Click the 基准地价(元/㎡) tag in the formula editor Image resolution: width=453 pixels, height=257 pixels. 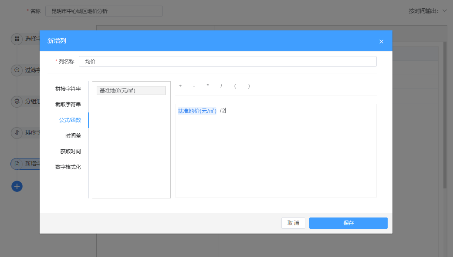pos(197,111)
